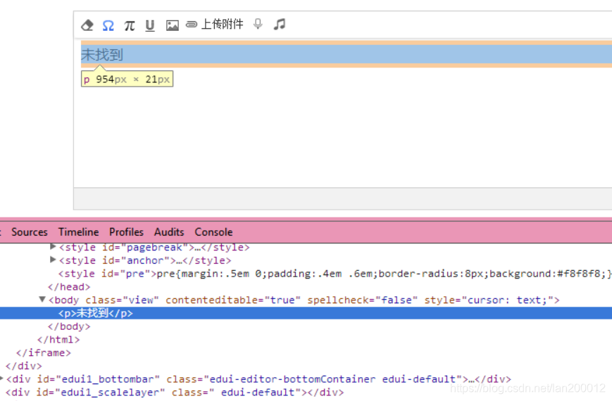Viewport: 612px width, 401px height.
Task: Open the Profiles tab
Action: click(x=127, y=232)
